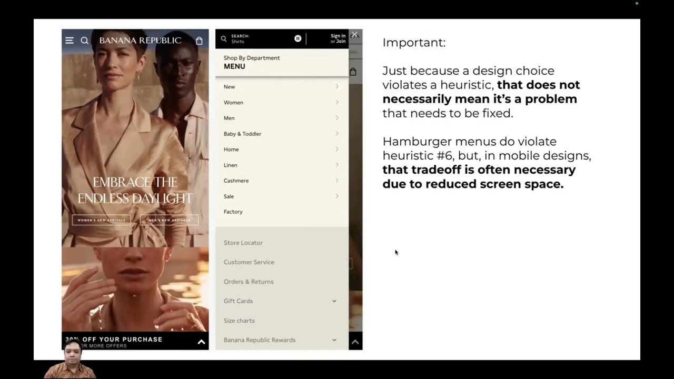This screenshot has height=379, width=674.
Task: Click the Banana Republic logo
Action: pos(140,41)
